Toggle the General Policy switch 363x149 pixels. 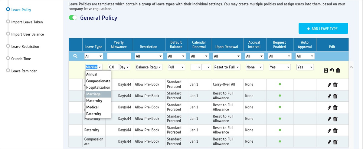point(73,18)
